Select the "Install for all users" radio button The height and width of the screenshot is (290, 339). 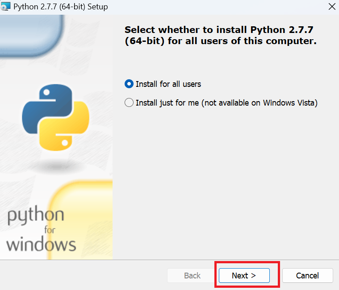click(129, 84)
